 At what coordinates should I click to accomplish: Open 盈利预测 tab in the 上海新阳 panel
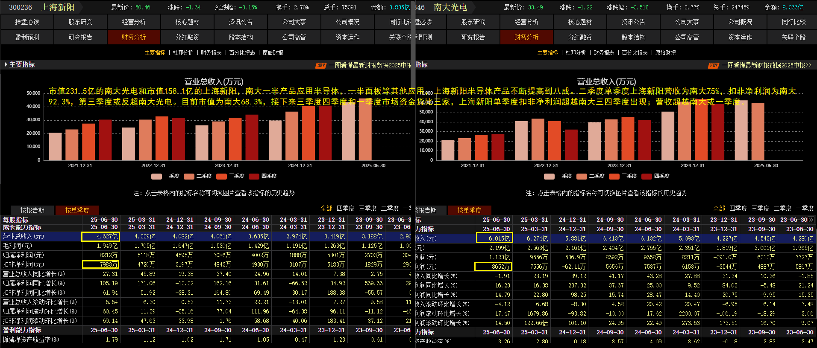[x=27, y=37]
